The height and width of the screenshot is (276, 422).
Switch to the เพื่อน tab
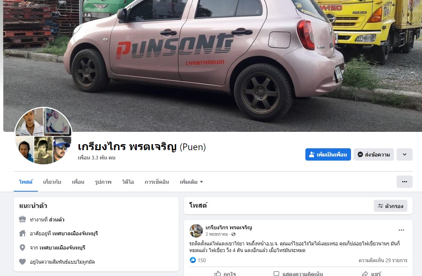point(78,182)
